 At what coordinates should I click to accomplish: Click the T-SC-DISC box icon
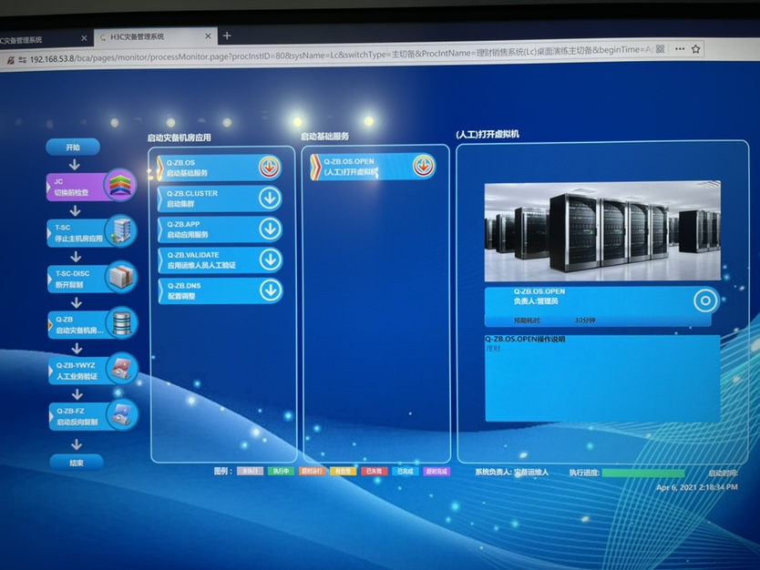(x=121, y=277)
